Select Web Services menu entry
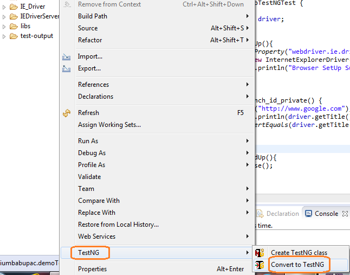Image resolution: width=350 pixels, height=275 pixels. (x=157, y=236)
